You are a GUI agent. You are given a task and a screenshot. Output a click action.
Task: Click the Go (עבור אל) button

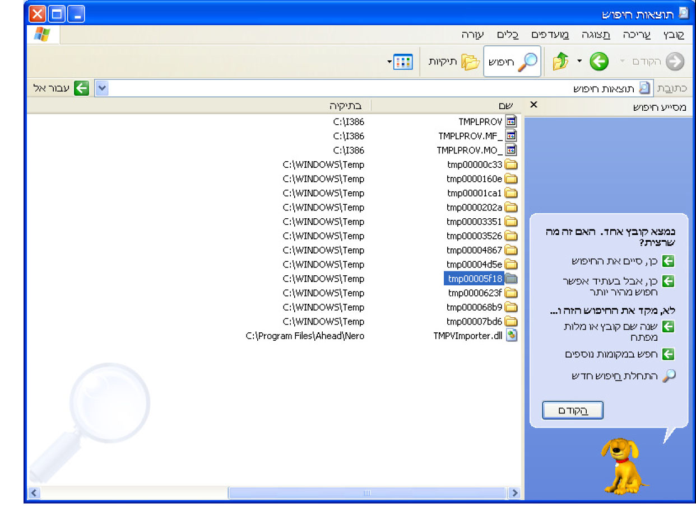click(62, 88)
